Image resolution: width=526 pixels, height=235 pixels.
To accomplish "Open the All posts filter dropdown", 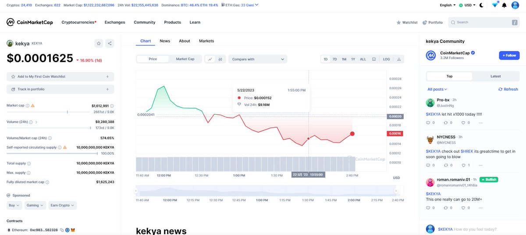I will [x=437, y=89].
